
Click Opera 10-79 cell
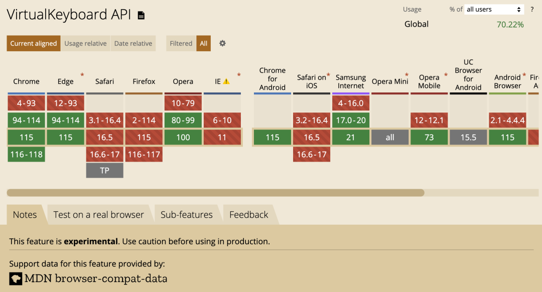pos(183,103)
